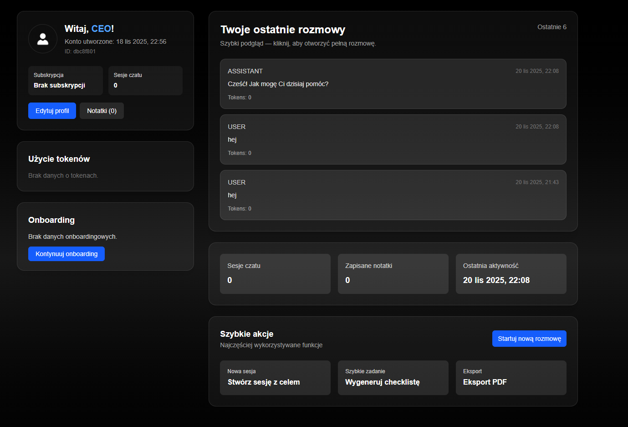Viewport: 628px width, 427px height.
Task: Open the 'Notatki (0)' notes panel
Action: (x=102, y=110)
